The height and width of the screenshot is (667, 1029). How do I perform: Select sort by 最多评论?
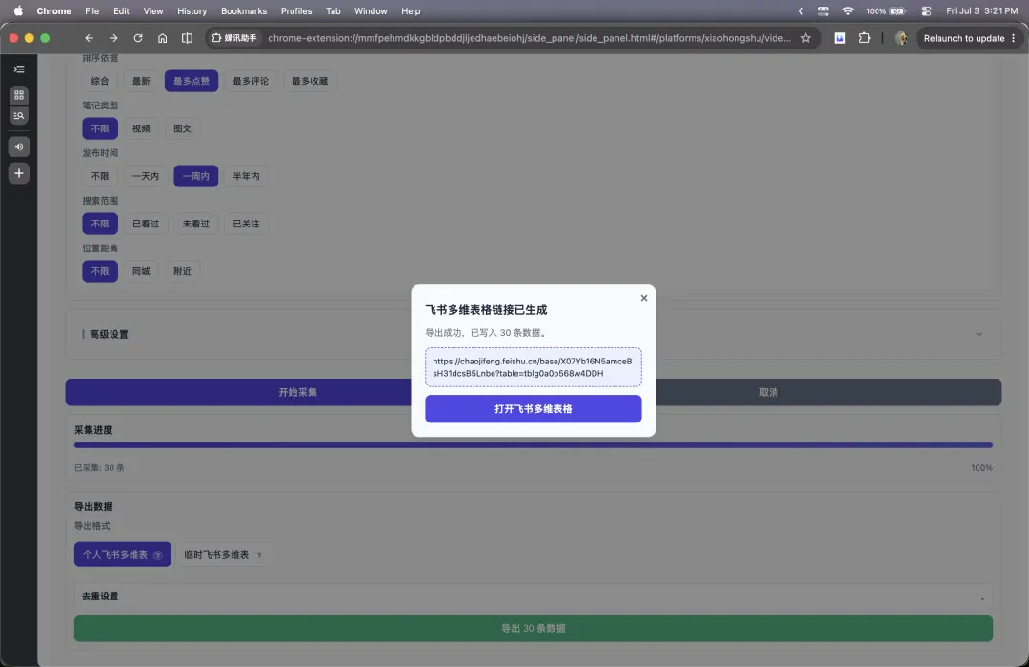[251, 81]
